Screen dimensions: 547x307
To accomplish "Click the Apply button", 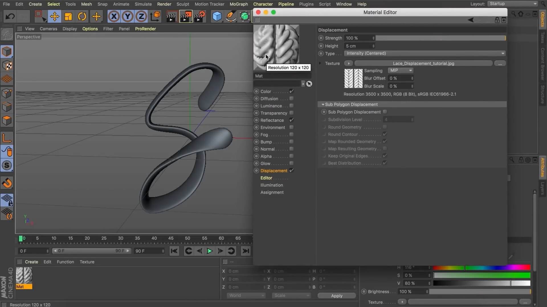I will pos(336,296).
